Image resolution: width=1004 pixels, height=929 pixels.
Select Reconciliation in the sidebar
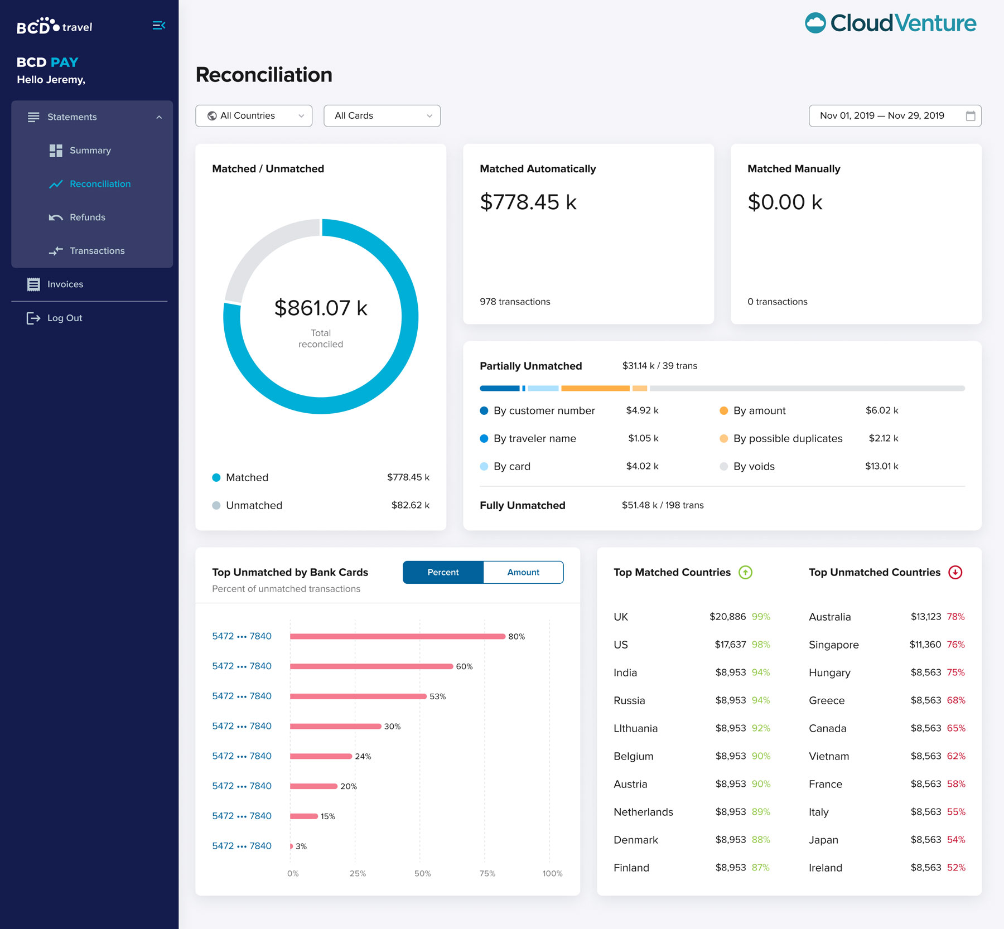[x=100, y=183]
